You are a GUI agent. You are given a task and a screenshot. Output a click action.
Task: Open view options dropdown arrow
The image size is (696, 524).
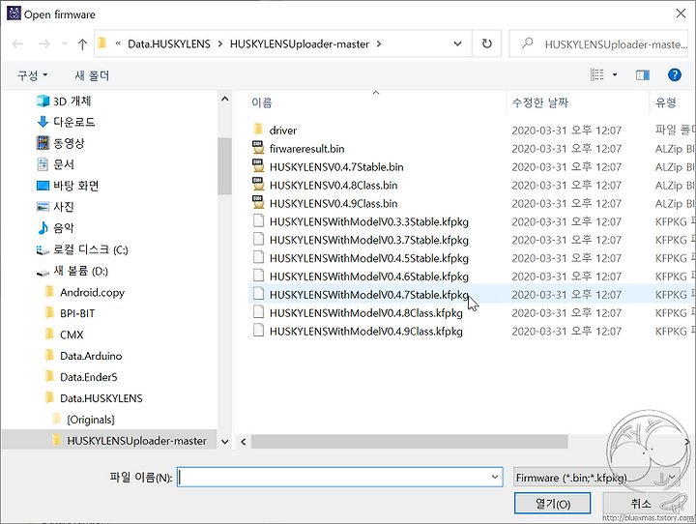click(615, 74)
